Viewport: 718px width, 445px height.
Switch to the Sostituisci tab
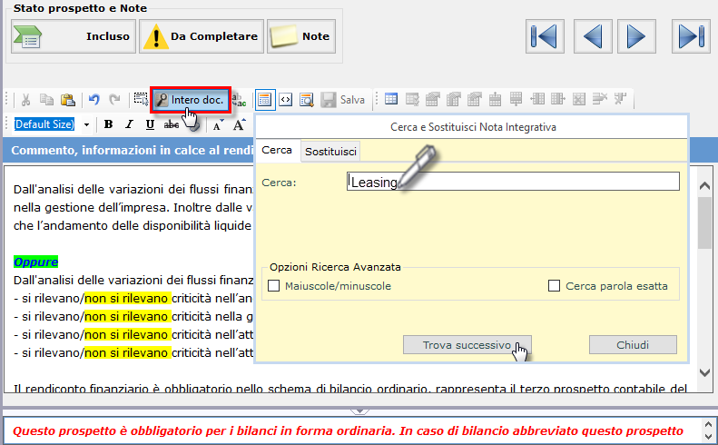click(x=330, y=151)
